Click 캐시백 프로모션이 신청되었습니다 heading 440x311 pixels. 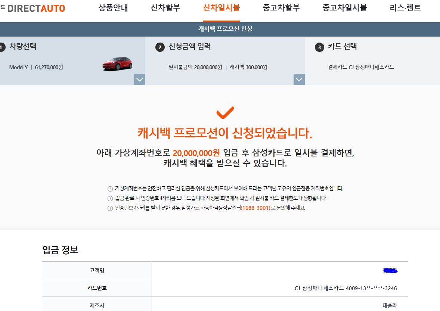[x=225, y=133]
